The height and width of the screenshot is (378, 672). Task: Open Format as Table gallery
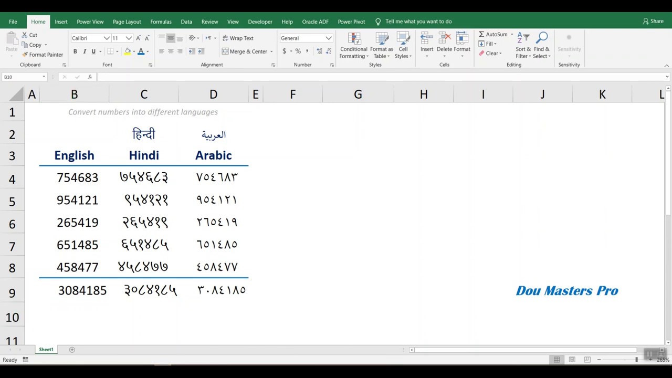[x=382, y=46]
